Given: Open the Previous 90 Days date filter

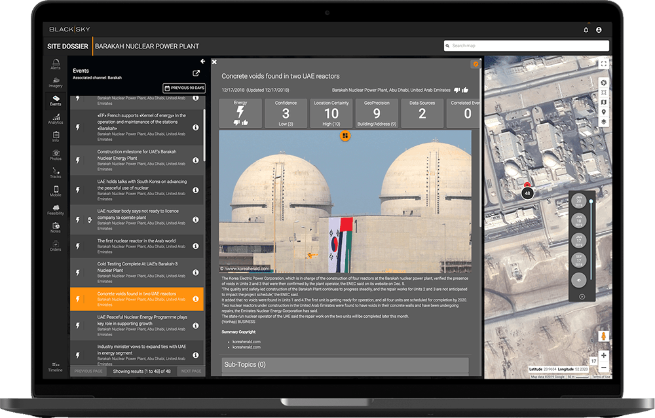Looking at the screenshot, I should [184, 88].
